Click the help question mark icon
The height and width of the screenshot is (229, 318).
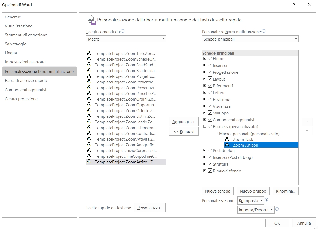[294, 5]
